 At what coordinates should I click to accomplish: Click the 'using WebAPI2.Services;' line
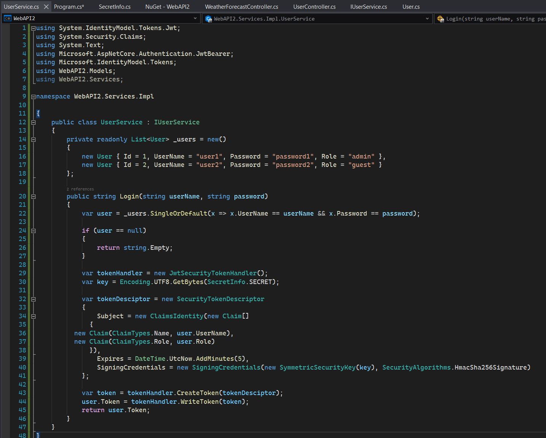tap(80, 79)
